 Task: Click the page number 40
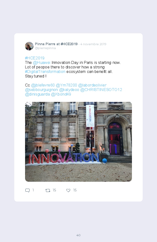(78, 235)
